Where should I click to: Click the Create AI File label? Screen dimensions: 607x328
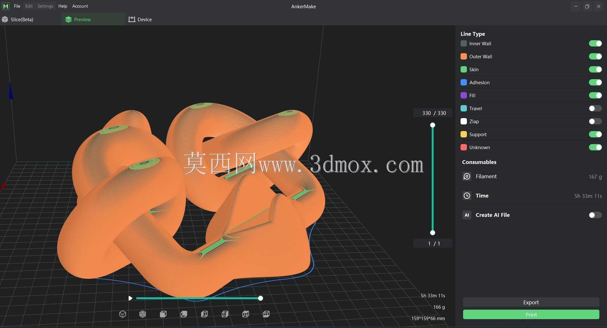point(493,215)
